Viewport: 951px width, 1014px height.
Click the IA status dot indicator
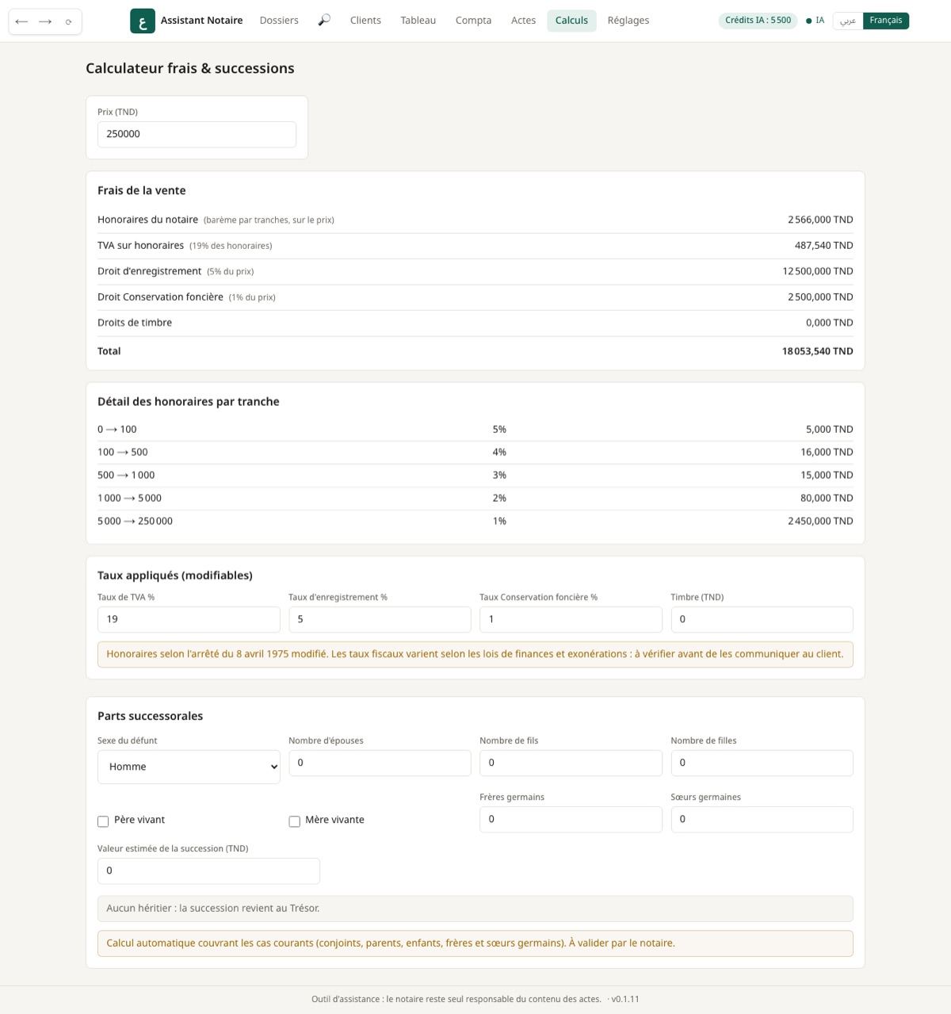tap(808, 21)
